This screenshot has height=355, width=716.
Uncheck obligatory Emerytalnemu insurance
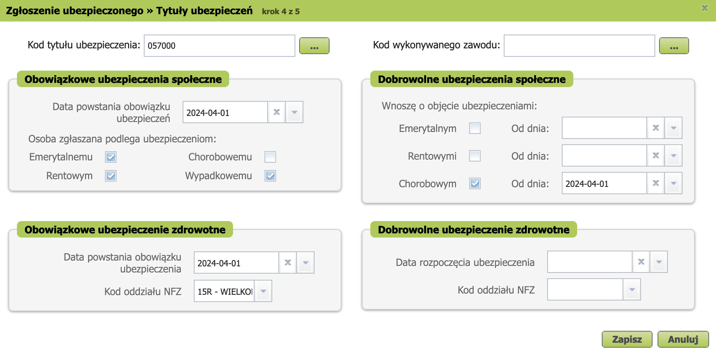(x=111, y=157)
